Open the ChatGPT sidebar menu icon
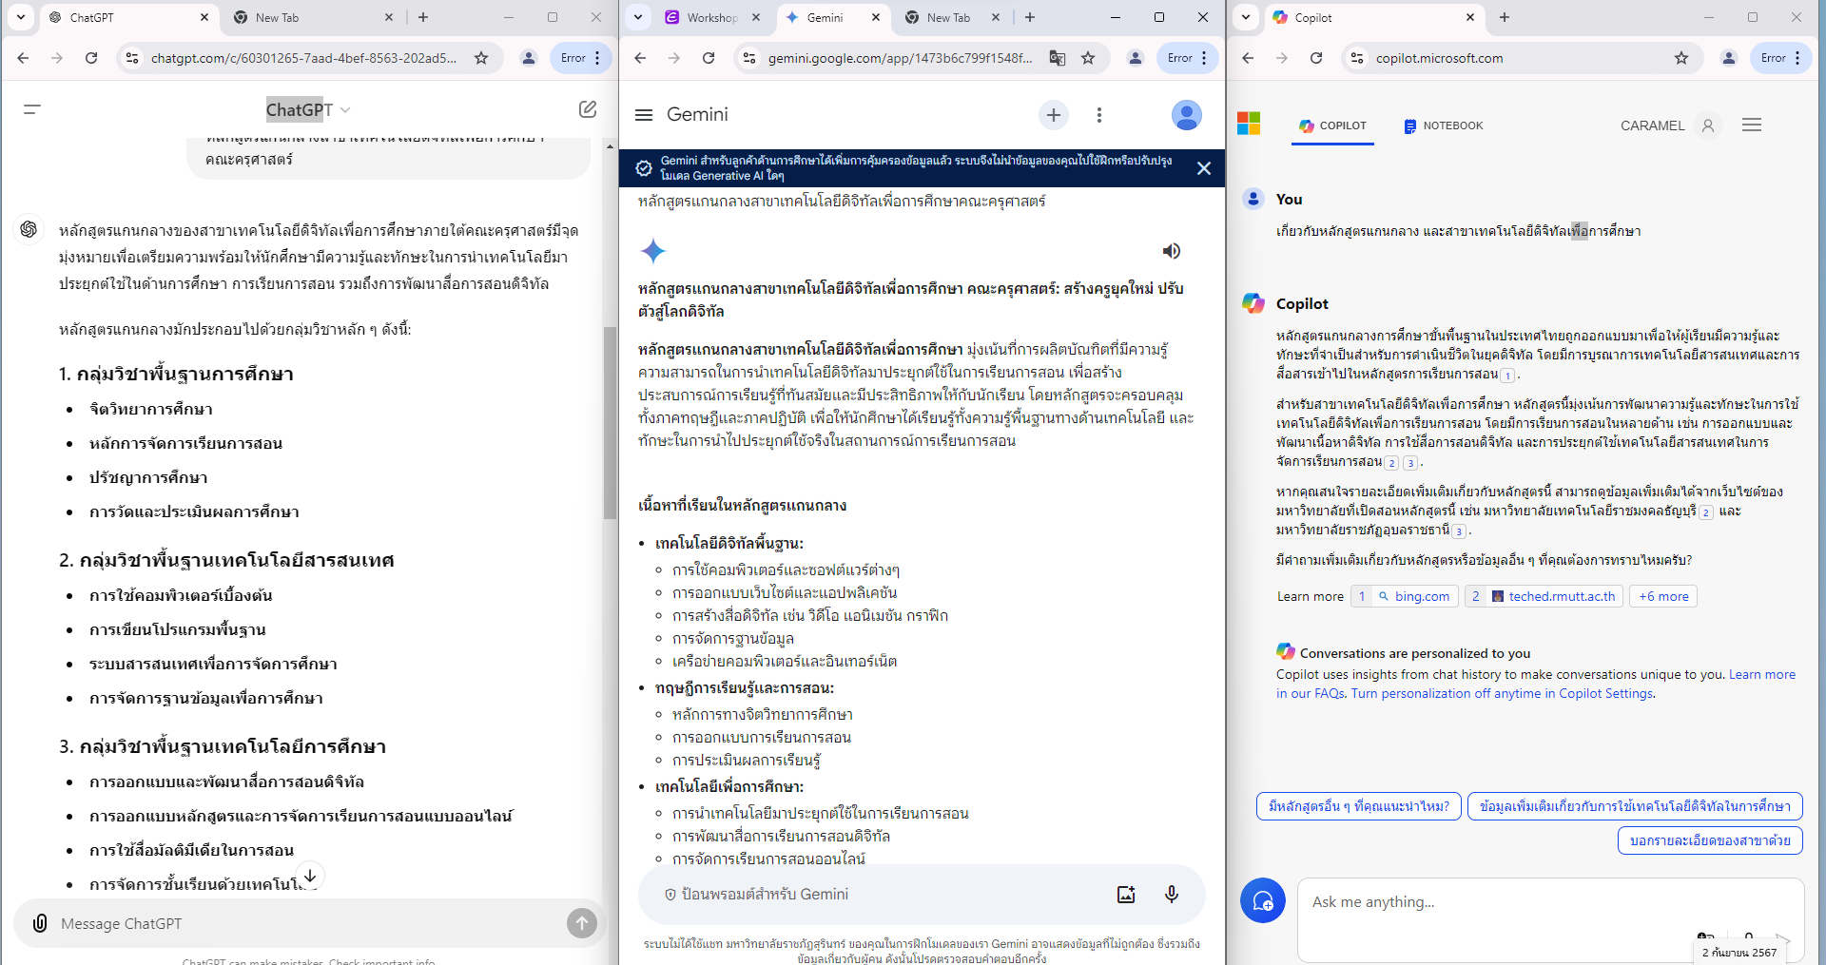The width and height of the screenshot is (1826, 965). click(x=31, y=109)
